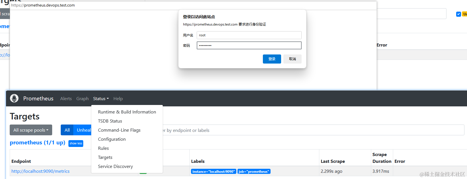Focus the filter by endpoint or labels field

click(x=313, y=130)
